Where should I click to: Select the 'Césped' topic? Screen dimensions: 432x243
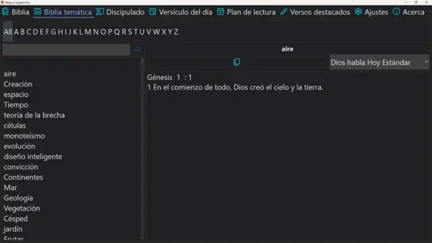(x=16, y=219)
